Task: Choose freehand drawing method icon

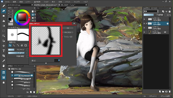Action: [10, 45]
